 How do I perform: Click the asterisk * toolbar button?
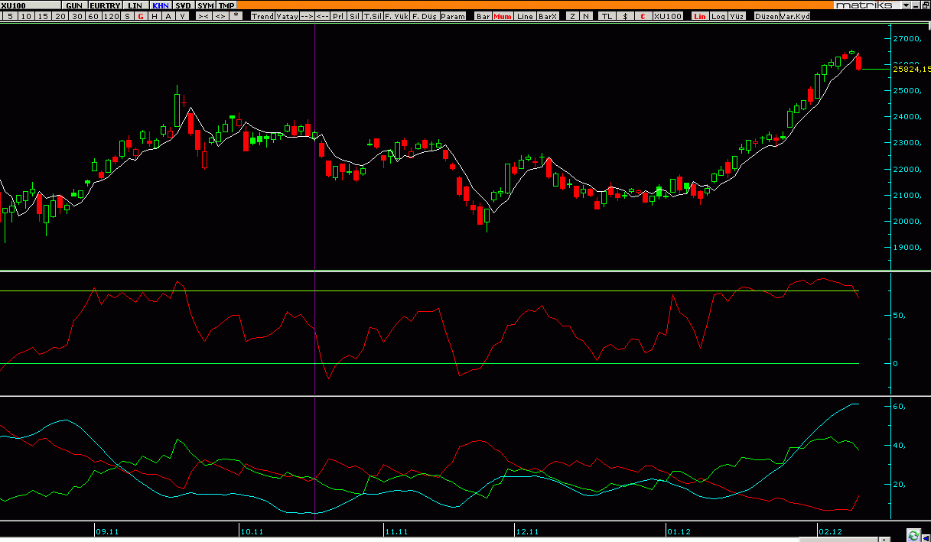click(x=236, y=16)
